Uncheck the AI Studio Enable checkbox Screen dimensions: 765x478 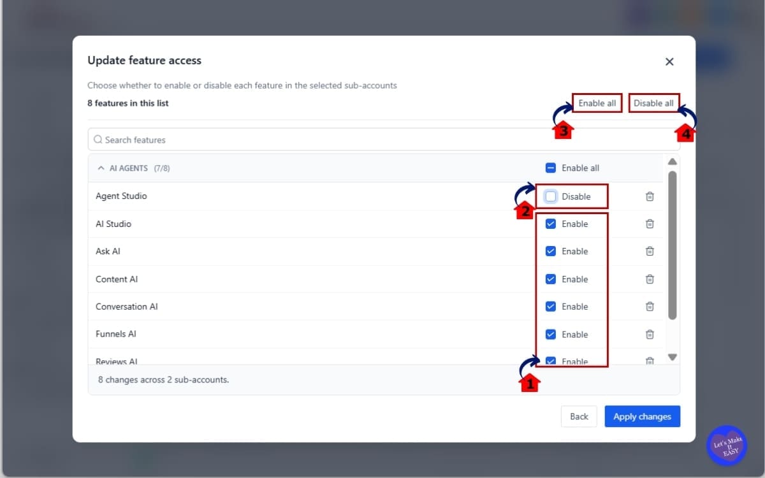point(551,224)
